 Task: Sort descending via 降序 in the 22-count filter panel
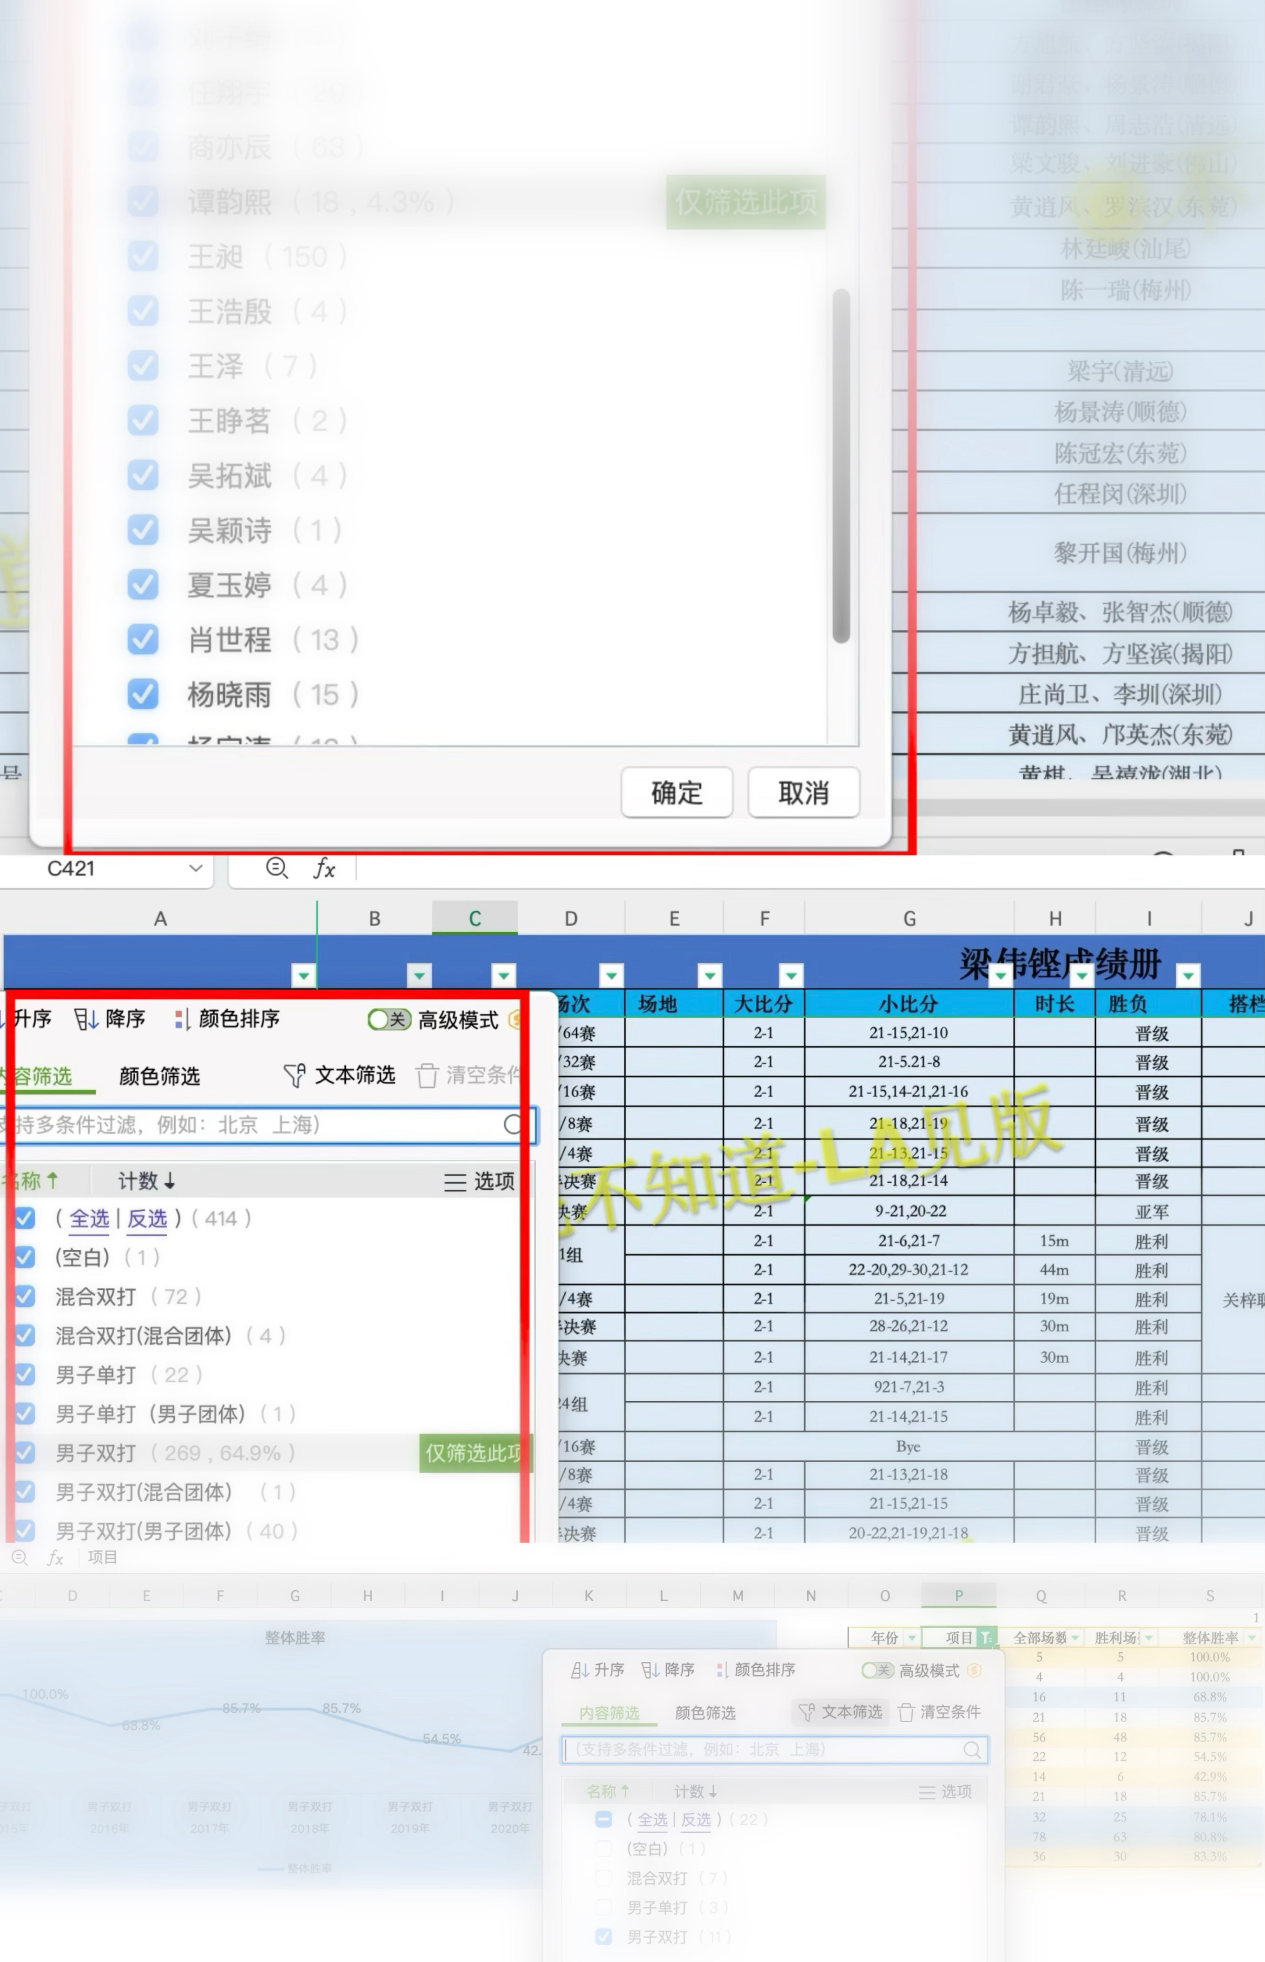point(668,1670)
